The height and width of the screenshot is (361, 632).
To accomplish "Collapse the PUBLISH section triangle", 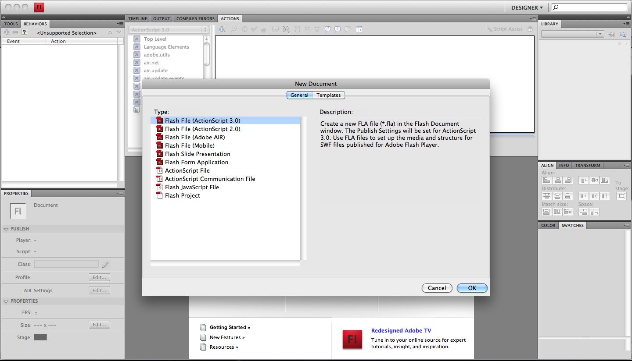I will tap(6, 229).
